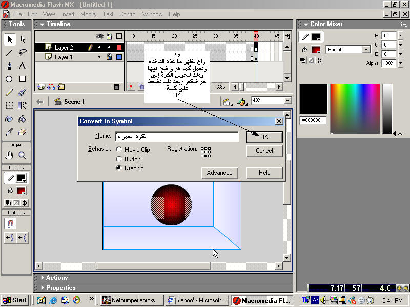Click fill color swatch in Color Mixer
The height and width of the screenshot is (307, 410).
coord(316,49)
